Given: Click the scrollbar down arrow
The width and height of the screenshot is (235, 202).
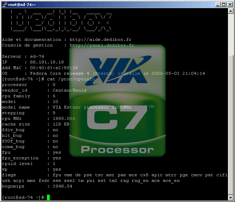Looking at the screenshot, I should pos(230,197).
